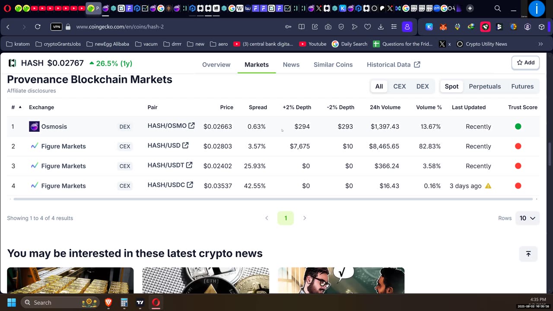The image size is (553, 311).
Task: Select the All exchanges filter
Action: coord(379,86)
